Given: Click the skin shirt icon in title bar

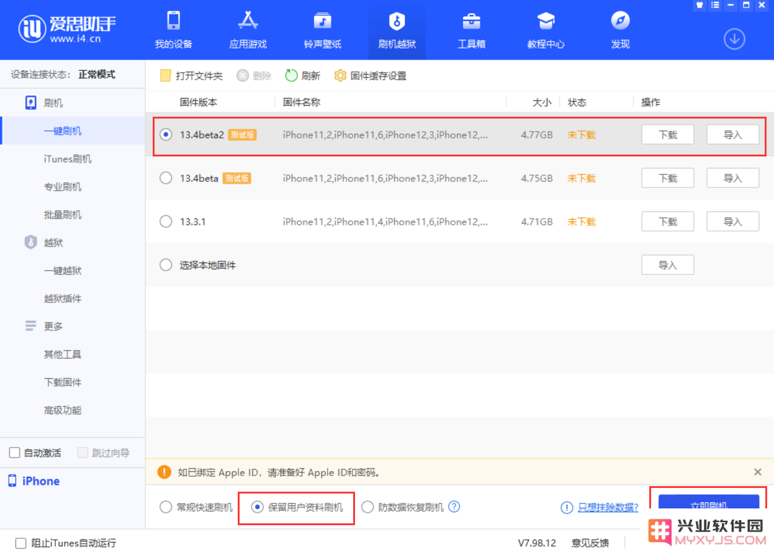Looking at the screenshot, I should 700,5.
